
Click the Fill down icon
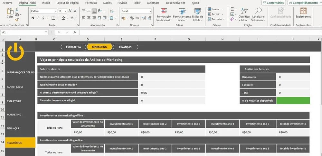coord(232,14)
